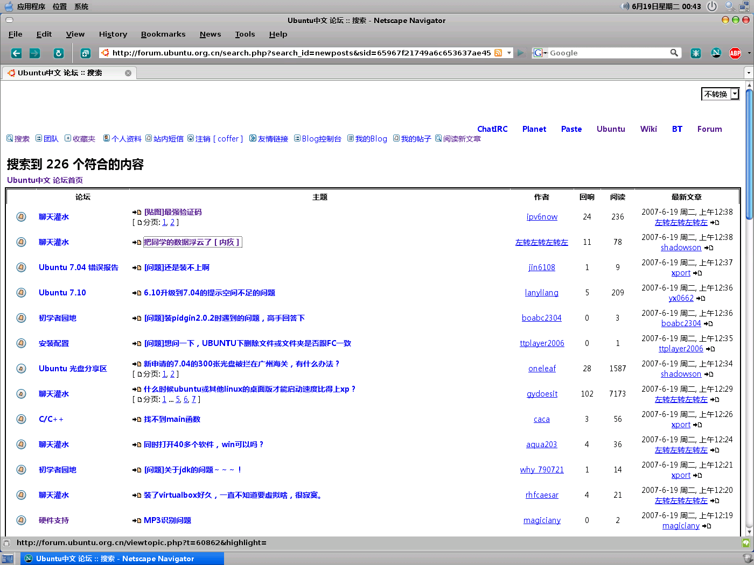Click the Netscape N logo toolbar icon
The height and width of the screenshot is (565, 754).
click(716, 53)
